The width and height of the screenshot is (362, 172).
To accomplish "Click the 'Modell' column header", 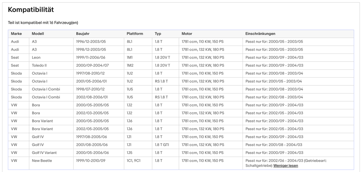I will tap(38, 34).
